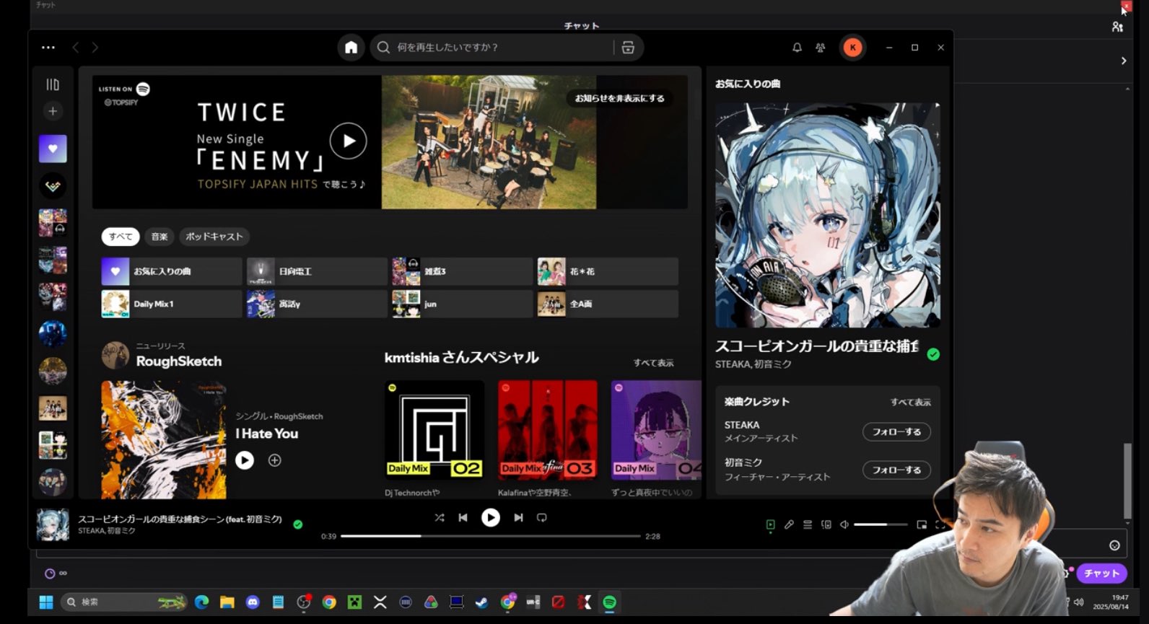Select the 音楽 filter chip

pos(160,237)
